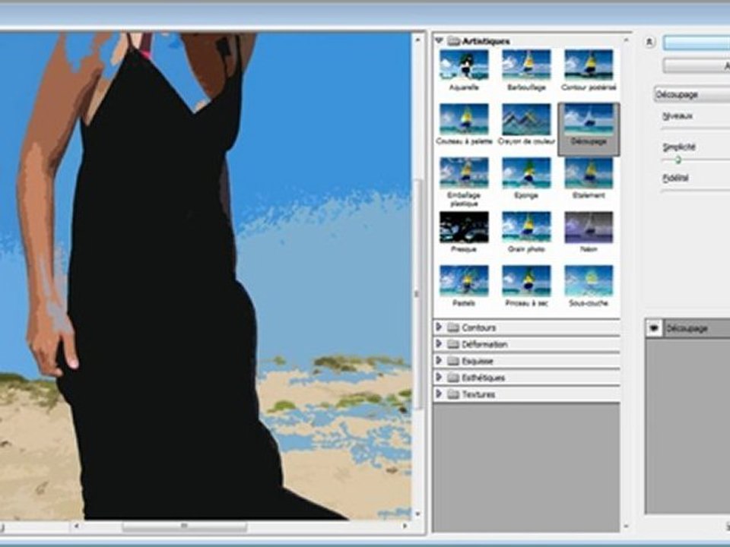Expand the Déformation filter folder
The width and height of the screenshot is (730, 547).
point(439,343)
